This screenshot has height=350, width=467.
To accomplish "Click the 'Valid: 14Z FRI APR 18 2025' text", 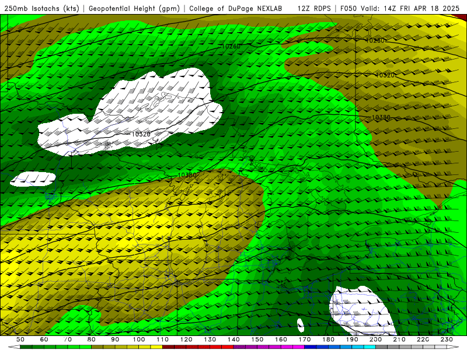I will pos(410,8).
